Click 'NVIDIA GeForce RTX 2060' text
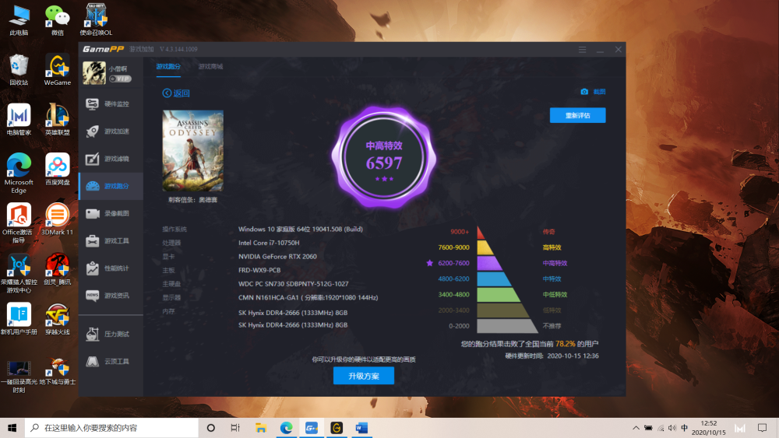 [277, 257]
